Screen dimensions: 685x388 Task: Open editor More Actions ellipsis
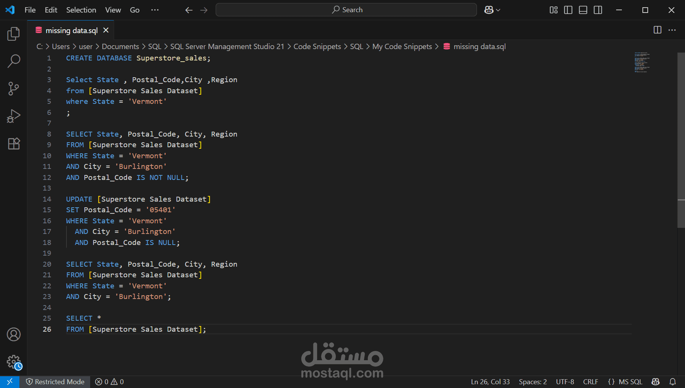pyautogui.click(x=672, y=30)
